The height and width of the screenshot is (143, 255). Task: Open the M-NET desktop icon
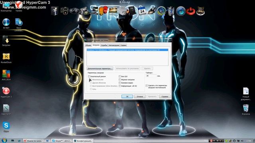click(x=6, y=23)
